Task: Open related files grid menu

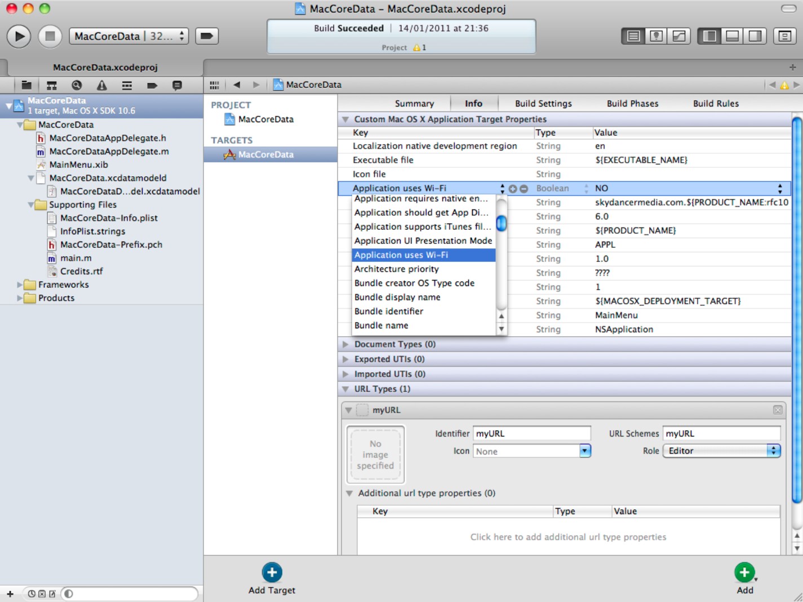Action: (x=214, y=85)
